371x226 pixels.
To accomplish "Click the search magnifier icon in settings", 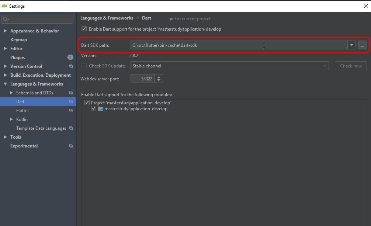I will (6, 19).
